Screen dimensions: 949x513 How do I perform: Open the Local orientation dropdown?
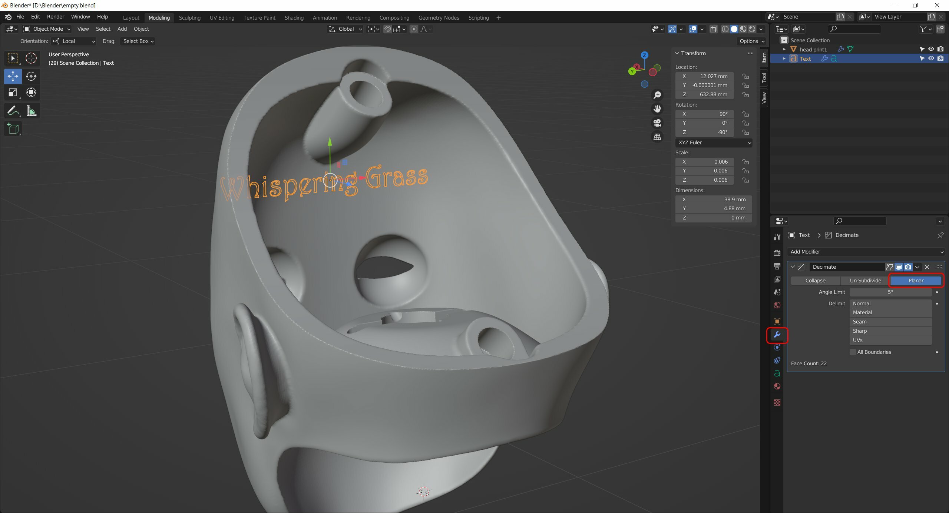74,41
